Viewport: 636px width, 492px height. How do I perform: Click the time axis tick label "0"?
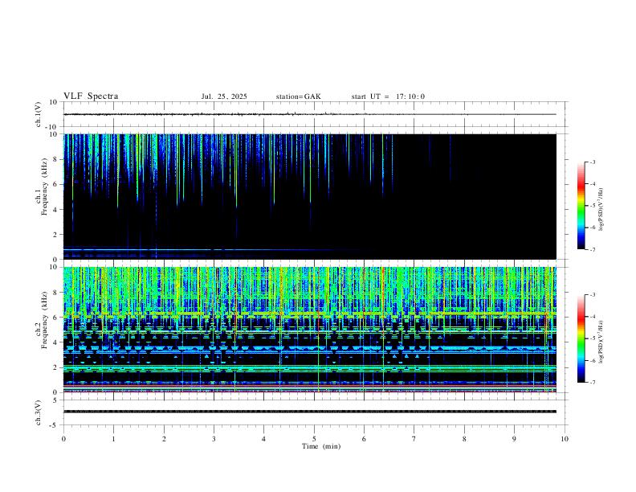coord(63,439)
